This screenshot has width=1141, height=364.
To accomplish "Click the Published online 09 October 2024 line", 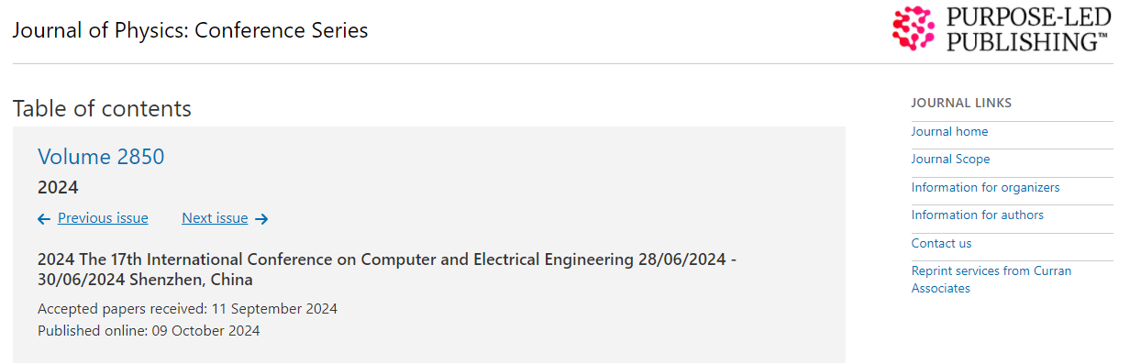I will point(149,331).
